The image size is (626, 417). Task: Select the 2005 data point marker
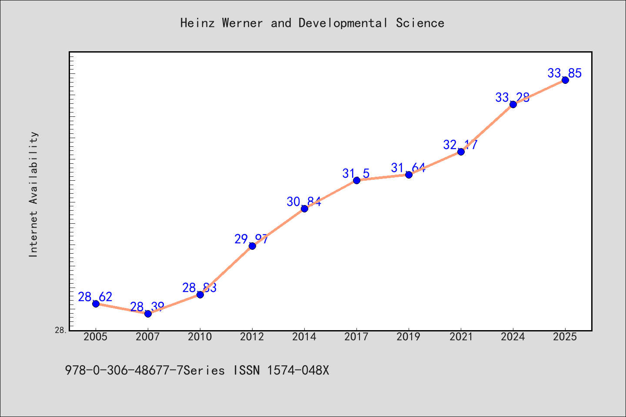[96, 304]
